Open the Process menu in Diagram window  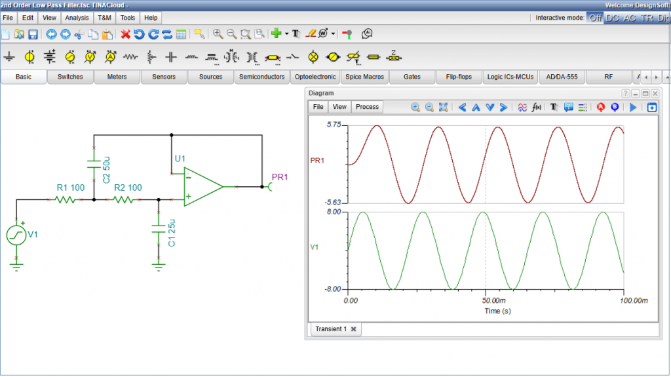tap(367, 107)
